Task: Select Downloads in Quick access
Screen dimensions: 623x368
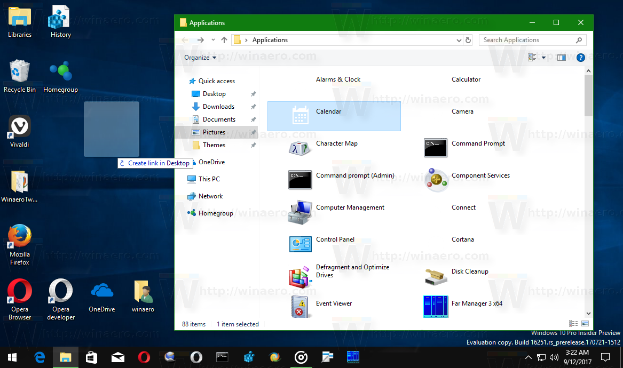Action: (x=218, y=107)
